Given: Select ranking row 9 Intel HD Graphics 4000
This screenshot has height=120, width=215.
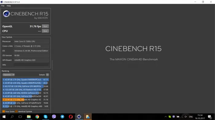Looking at the screenshot, I should [25, 106].
